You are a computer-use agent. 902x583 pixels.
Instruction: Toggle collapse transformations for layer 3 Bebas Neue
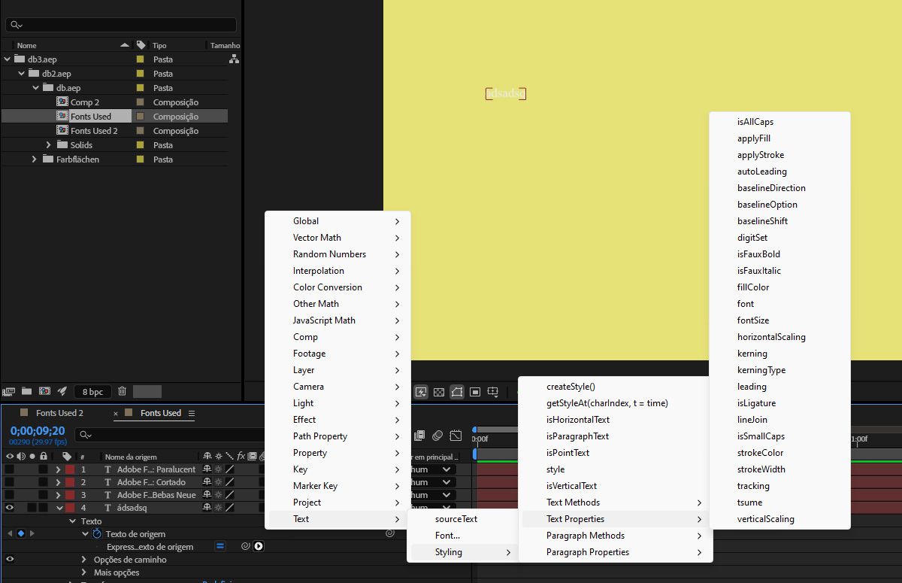tap(218, 495)
